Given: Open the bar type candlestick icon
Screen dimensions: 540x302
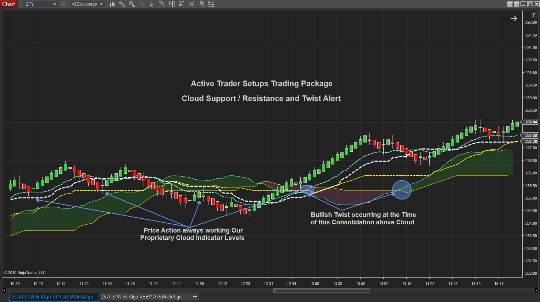Looking at the screenshot, I should tap(112, 4).
